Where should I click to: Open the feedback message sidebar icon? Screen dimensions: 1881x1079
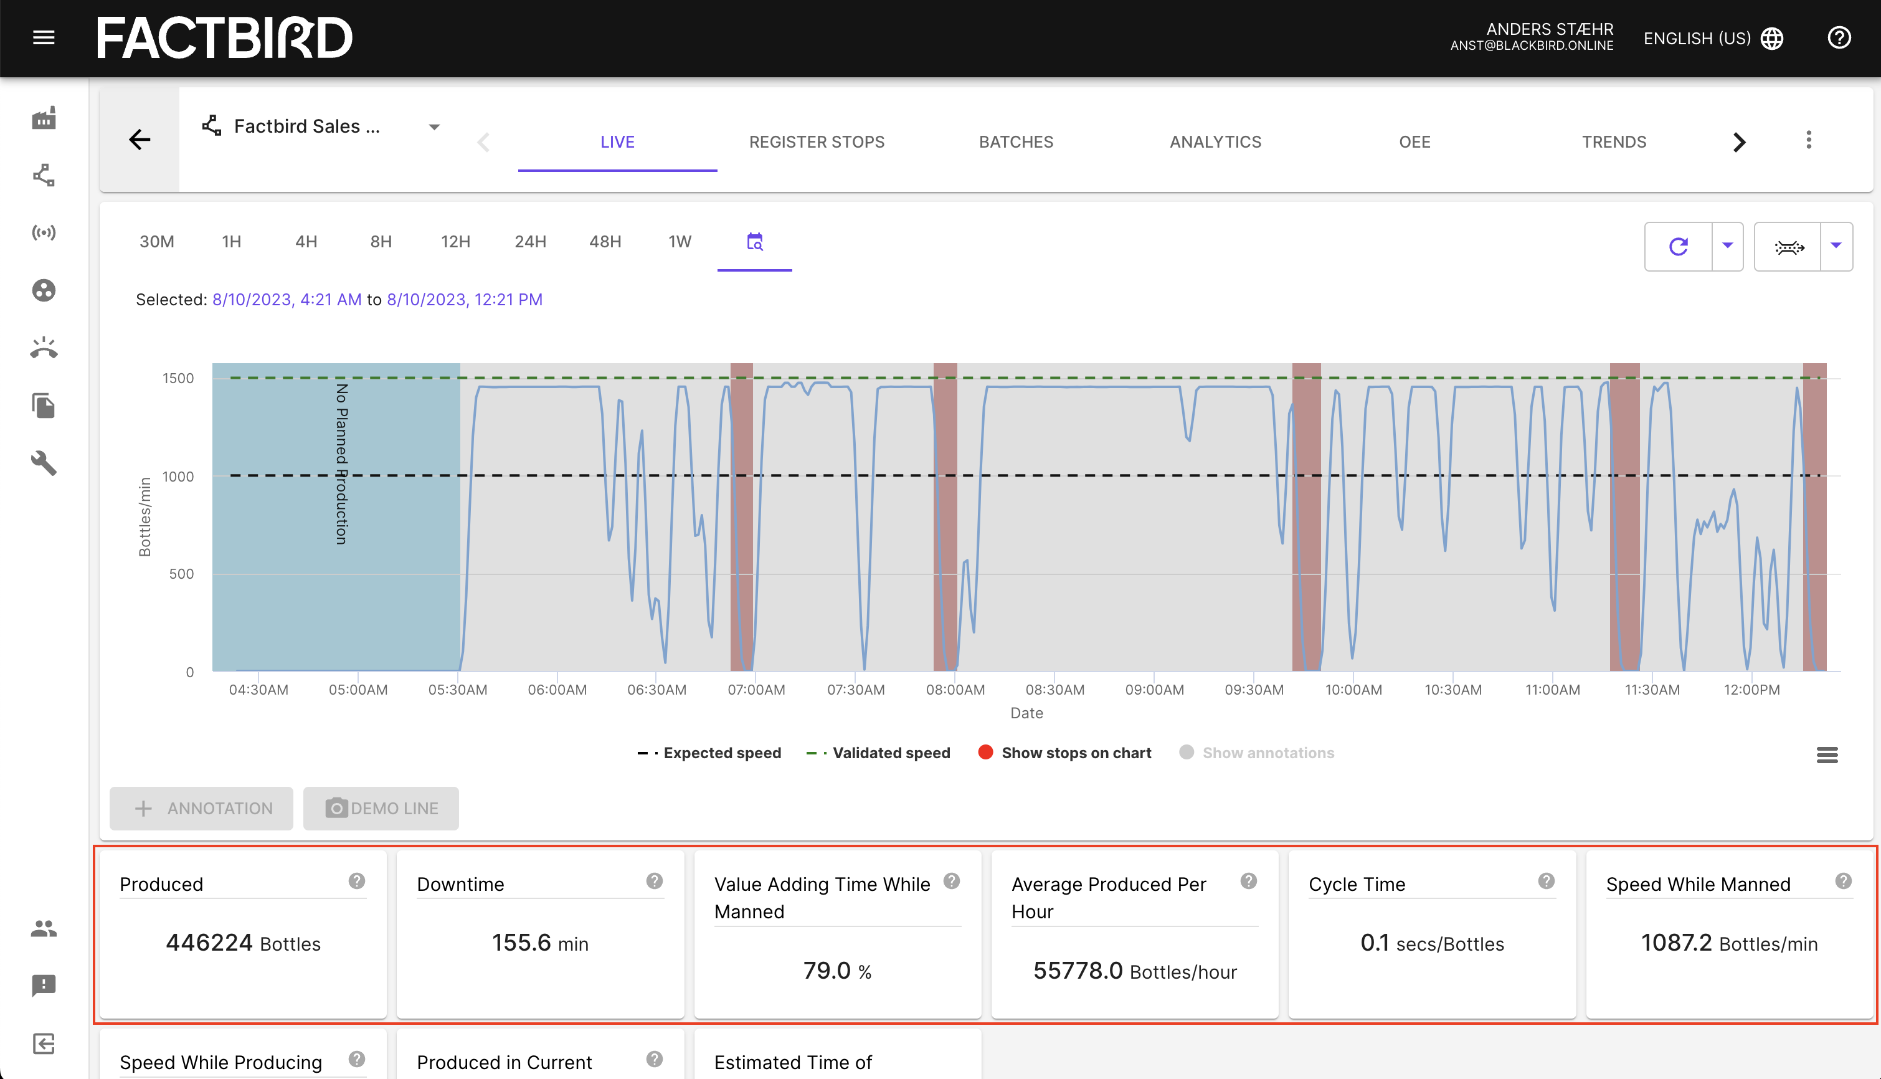[44, 986]
